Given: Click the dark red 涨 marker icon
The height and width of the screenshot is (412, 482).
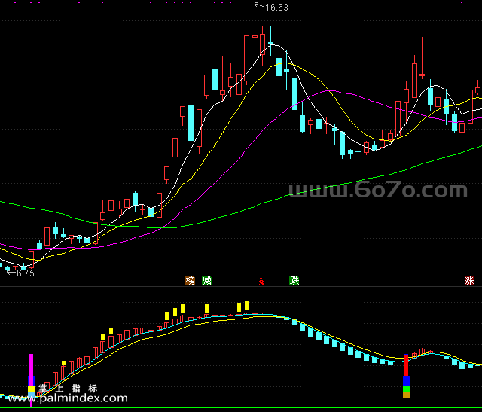Looking at the screenshot, I should click(469, 280).
